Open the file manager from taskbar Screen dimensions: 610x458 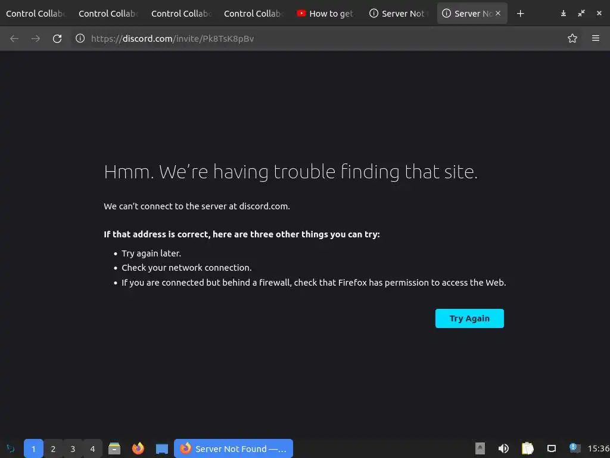(x=114, y=448)
